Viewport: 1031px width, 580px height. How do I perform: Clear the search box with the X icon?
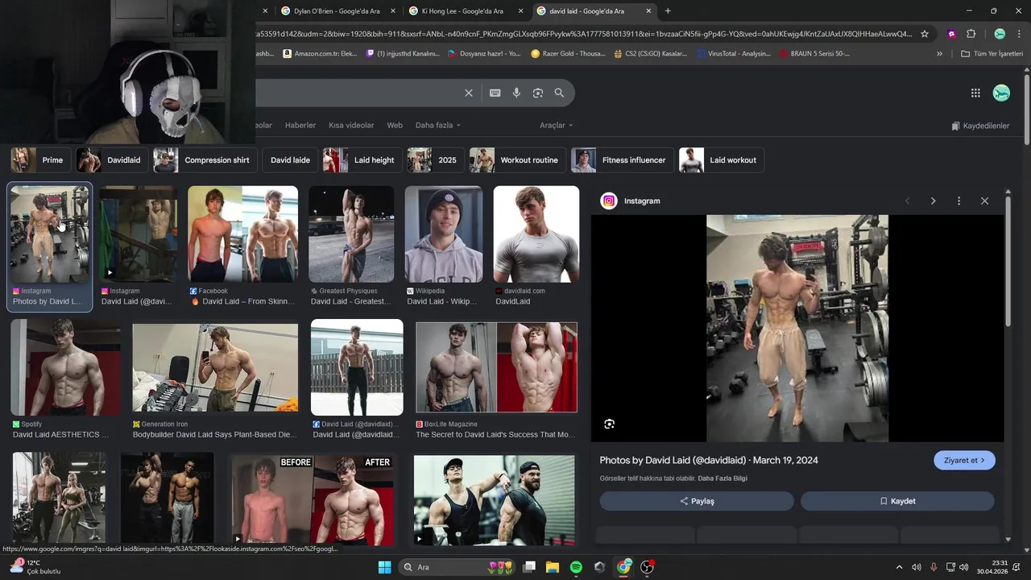click(468, 93)
